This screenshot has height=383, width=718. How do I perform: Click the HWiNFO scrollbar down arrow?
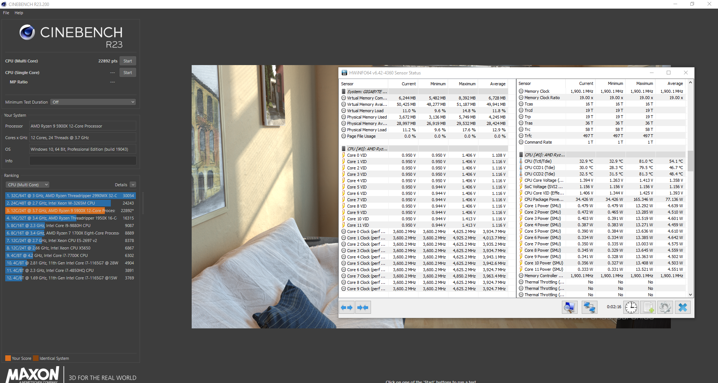[690, 295]
